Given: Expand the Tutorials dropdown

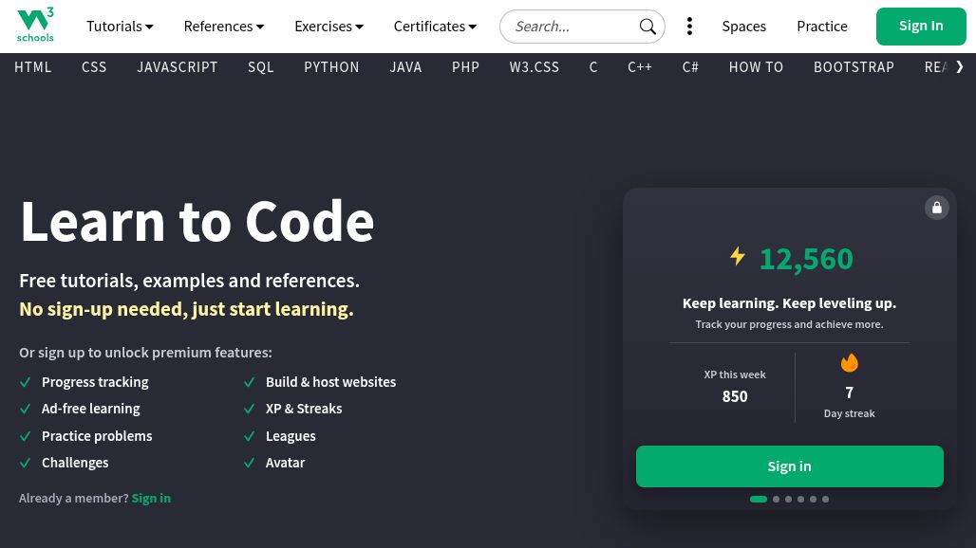Looking at the screenshot, I should [120, 27].
